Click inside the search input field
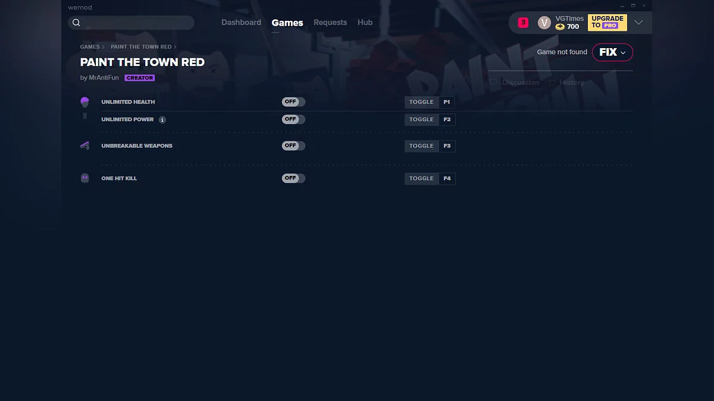 pos(137,23)
